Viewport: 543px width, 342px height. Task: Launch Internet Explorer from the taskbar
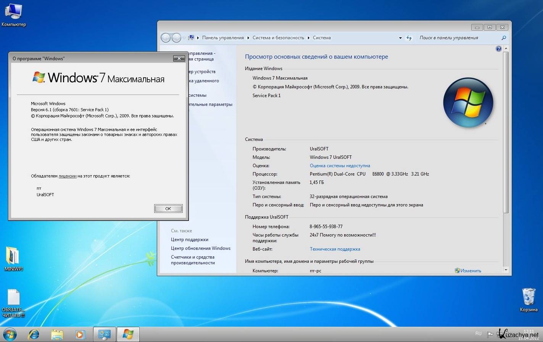pyautogui.click(x=34, y=334)
